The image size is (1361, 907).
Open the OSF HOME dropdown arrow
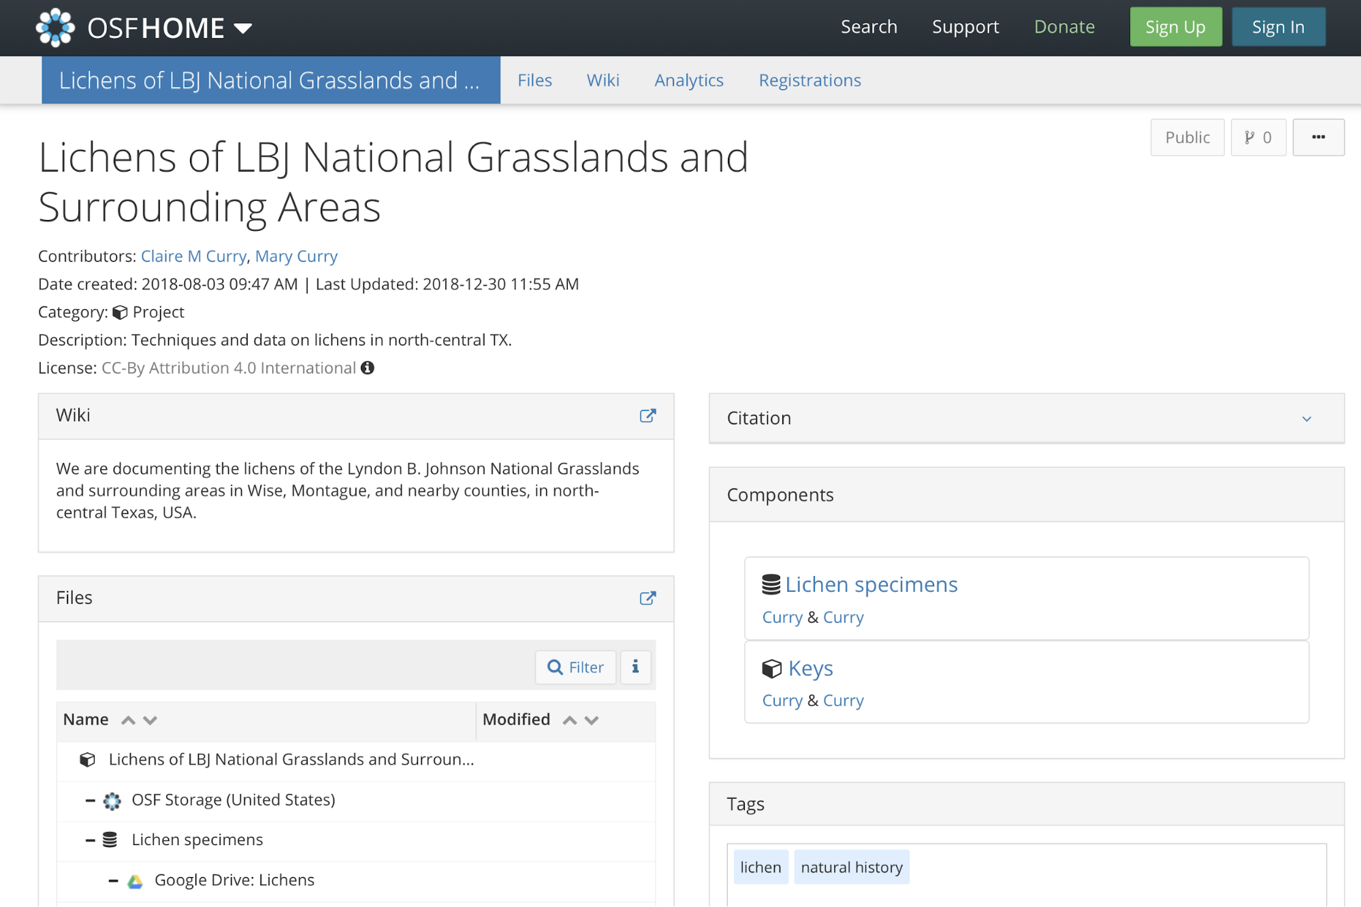[x=242, y=29]
